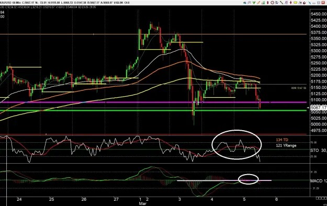Click date 3 on time axis

tap(180, 199)
